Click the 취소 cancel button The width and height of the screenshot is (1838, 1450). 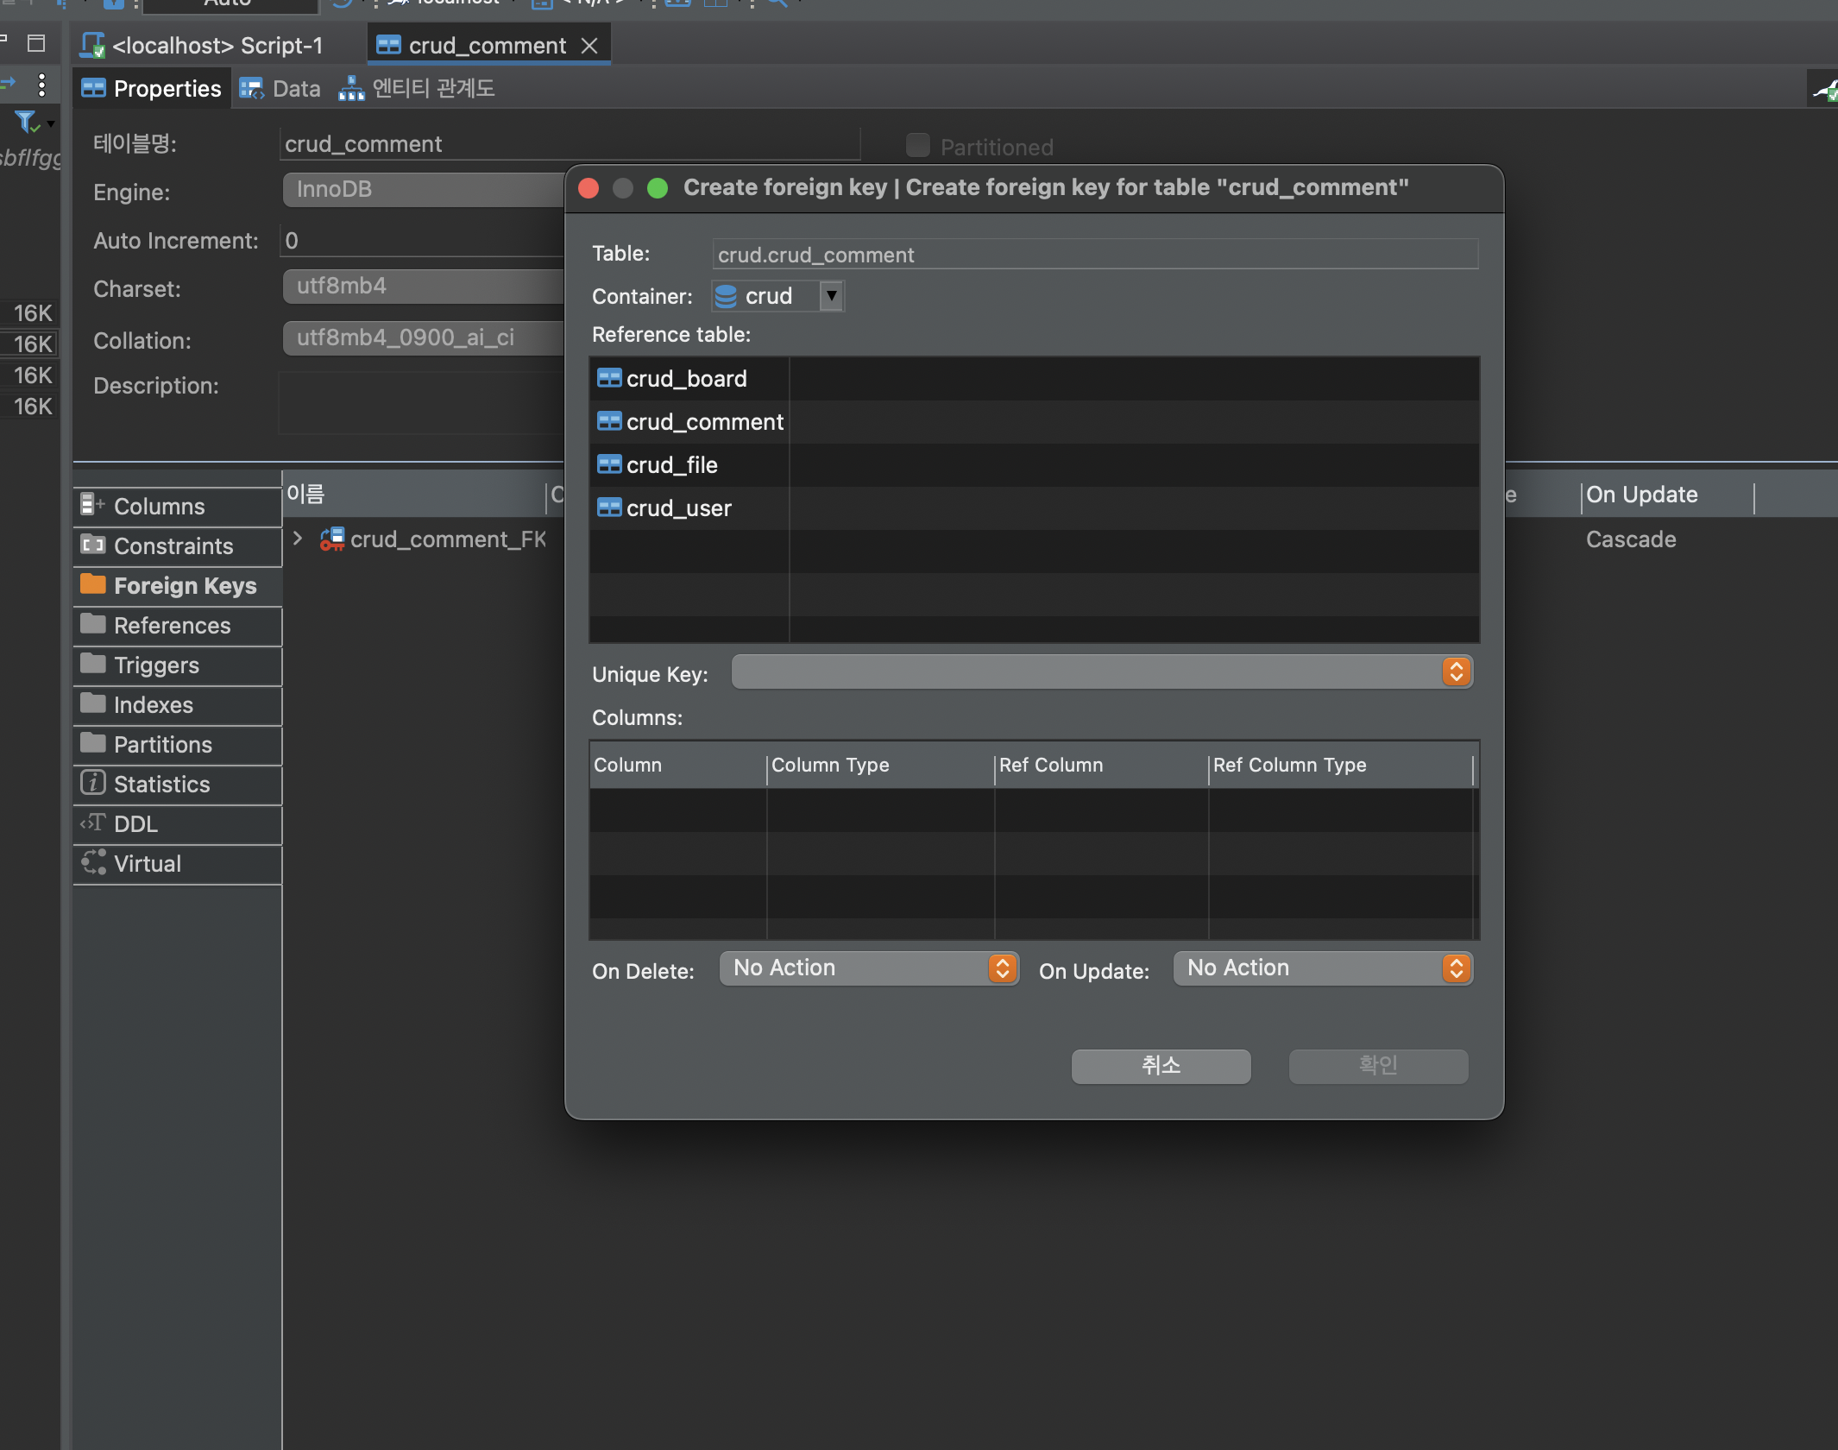pos(1161,1066)
